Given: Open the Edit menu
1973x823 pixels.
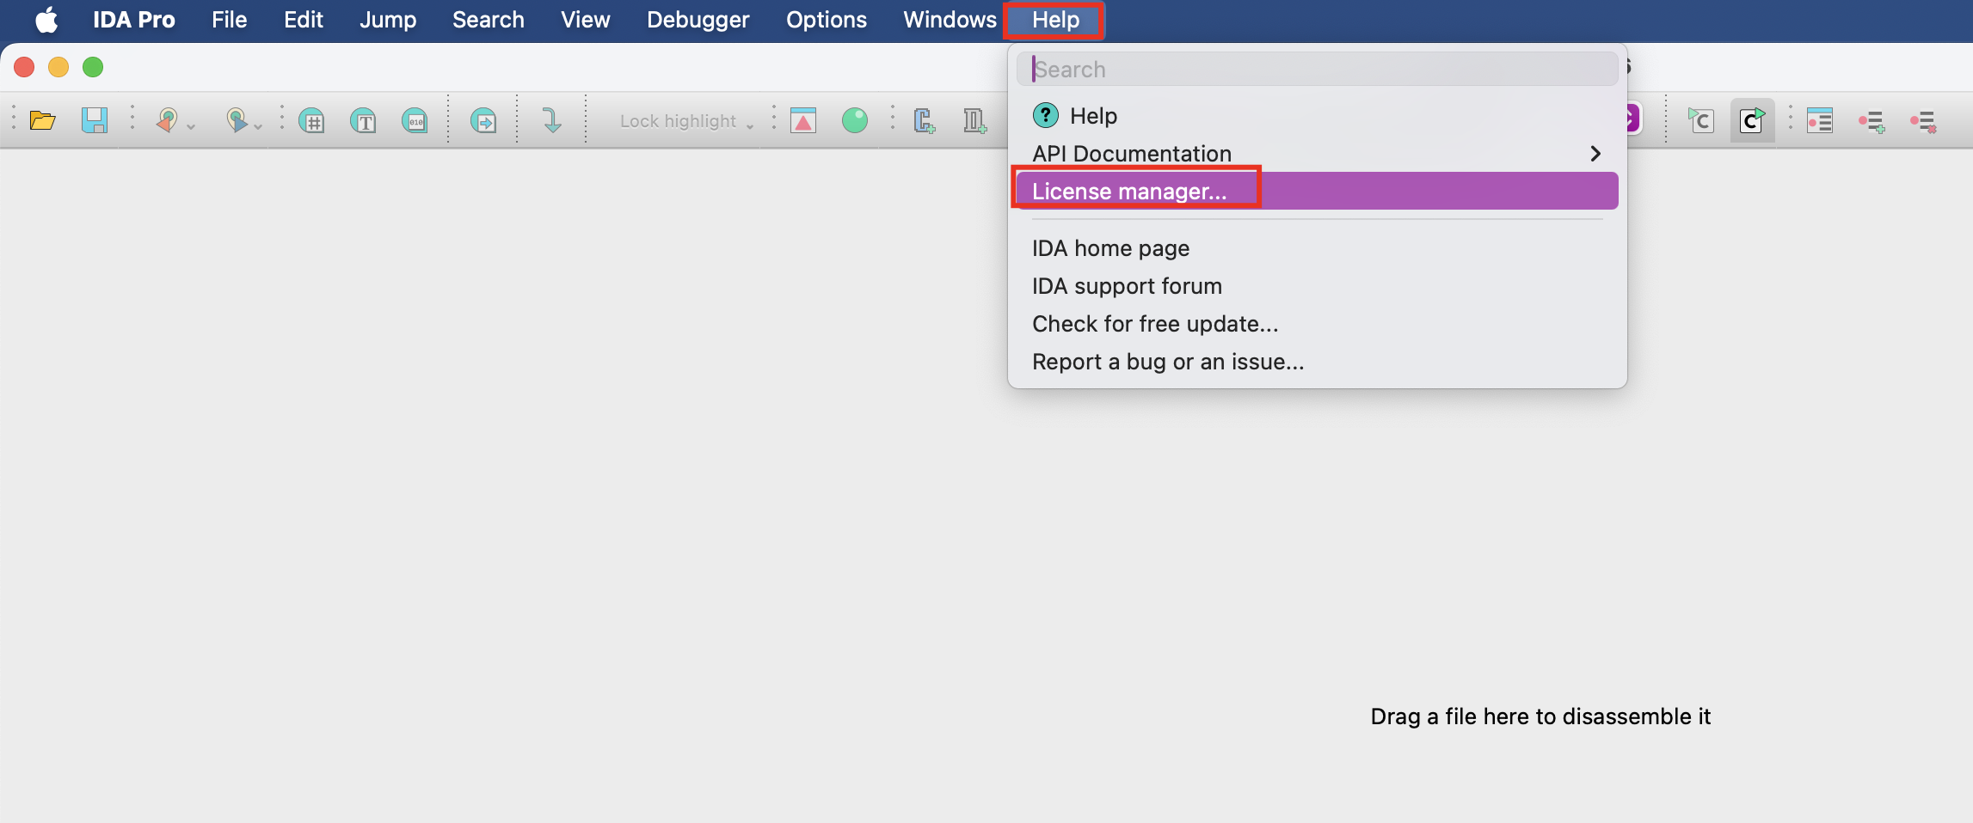Looking at the screenshot, I should (x=304, y=20).
